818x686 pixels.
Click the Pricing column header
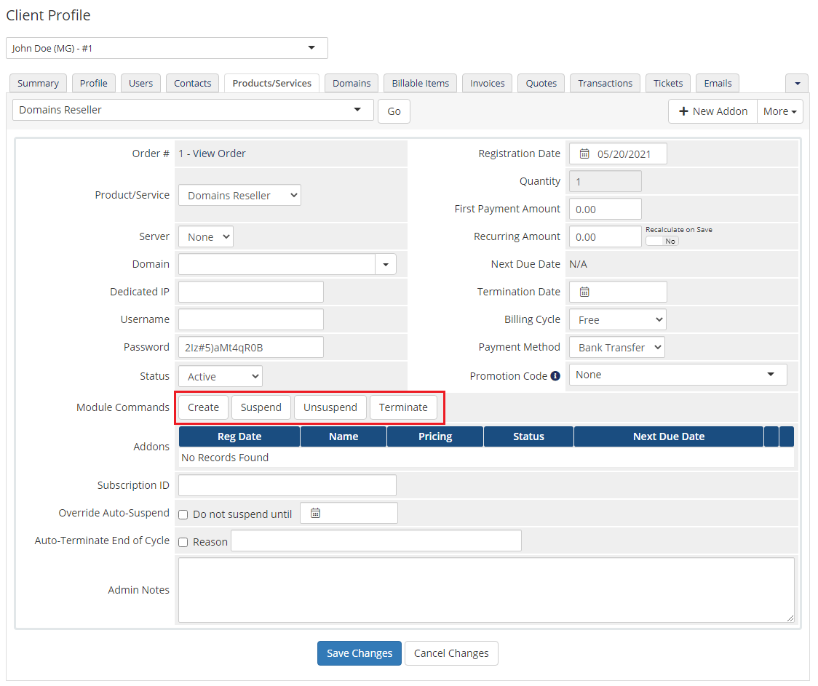point(435,436)
